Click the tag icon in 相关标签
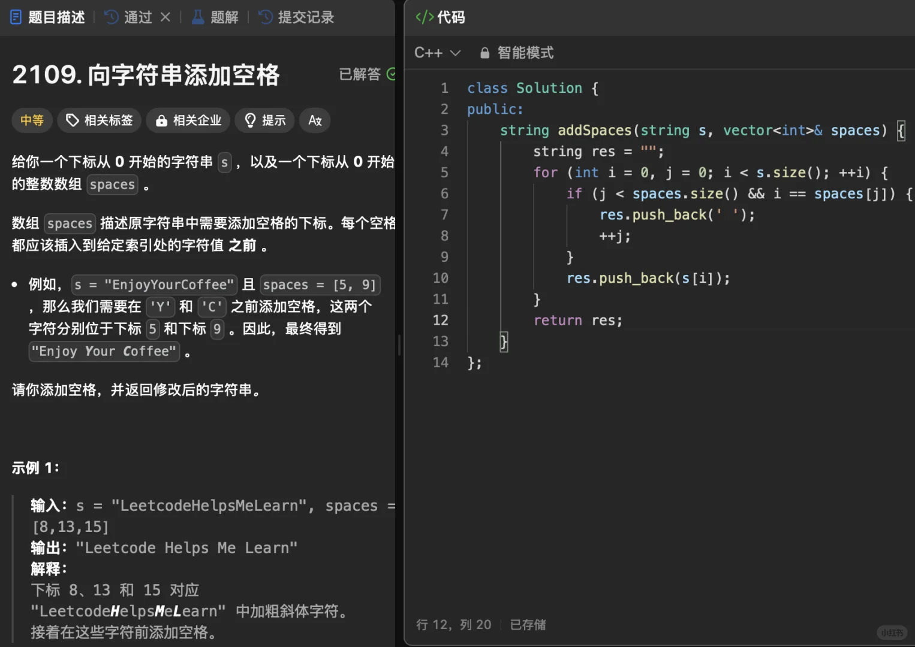The height and width of the screenshot is (647, 915). pyautogui.click(x=72, y=120)
